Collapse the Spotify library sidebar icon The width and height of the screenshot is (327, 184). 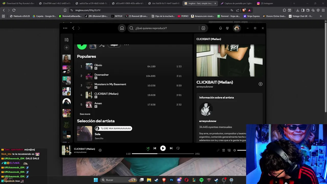66,40
